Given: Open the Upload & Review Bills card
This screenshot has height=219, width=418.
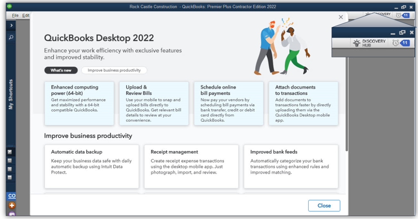Looking at the screenshot, I should tap(154, 104).
